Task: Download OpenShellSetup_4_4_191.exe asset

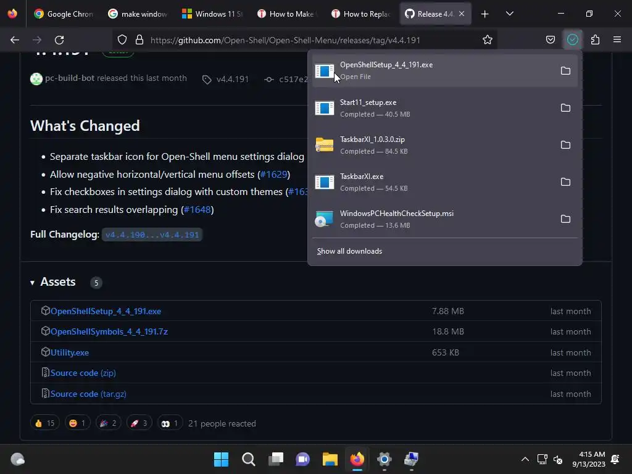Action: point(106,311)
